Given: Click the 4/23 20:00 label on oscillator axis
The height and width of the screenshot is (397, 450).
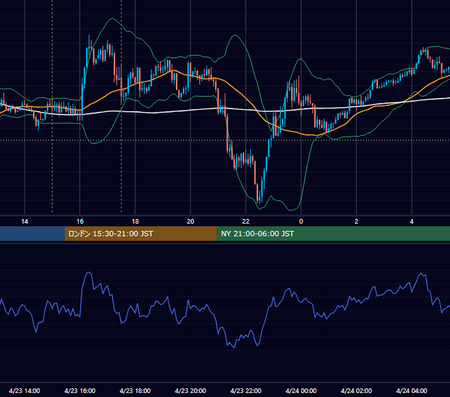Looking at the screenshot, I should 191,390.
